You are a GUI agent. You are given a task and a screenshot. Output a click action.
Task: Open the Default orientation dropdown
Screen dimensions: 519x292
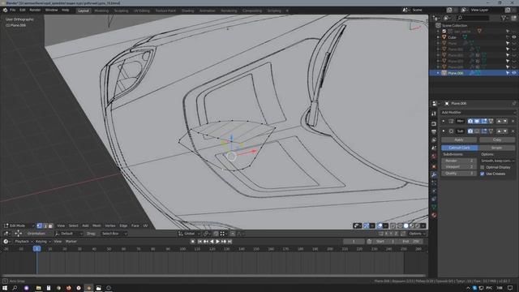click(69, 234)
